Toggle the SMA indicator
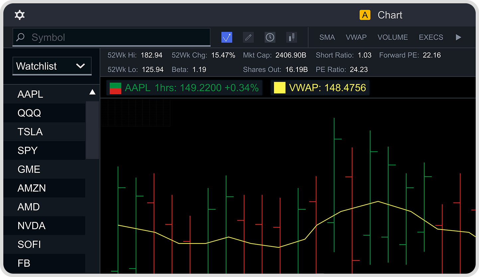Screen dimensions: 479x277 327,37
